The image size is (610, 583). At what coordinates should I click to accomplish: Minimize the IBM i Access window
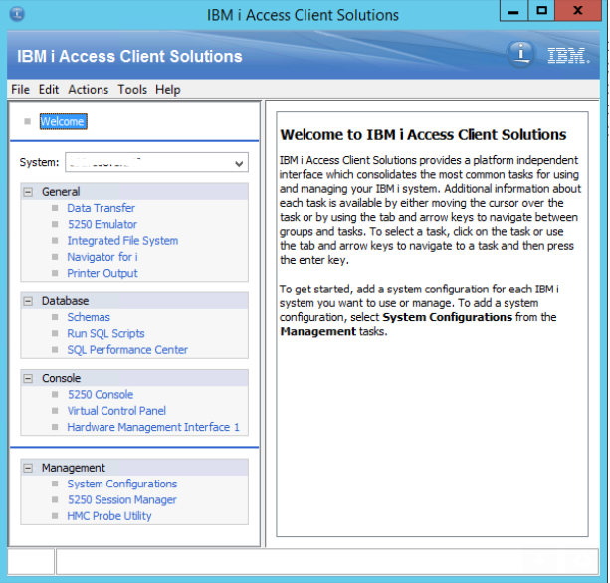pos(513,11)
